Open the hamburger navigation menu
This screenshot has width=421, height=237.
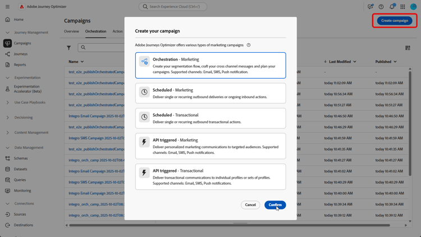(x=7, y=6)
